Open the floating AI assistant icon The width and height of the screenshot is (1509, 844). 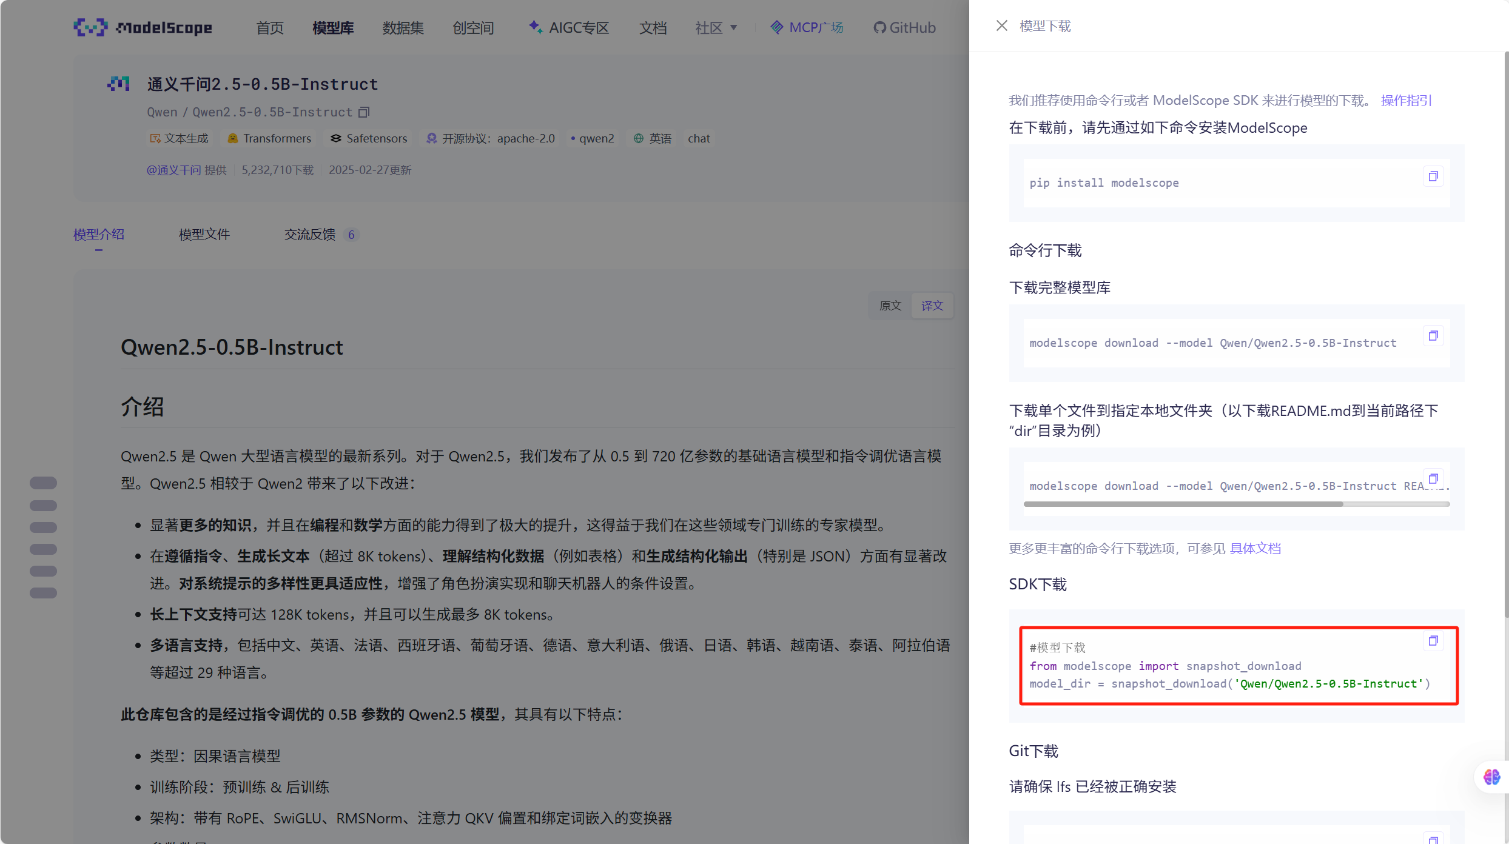[1491, 777]
